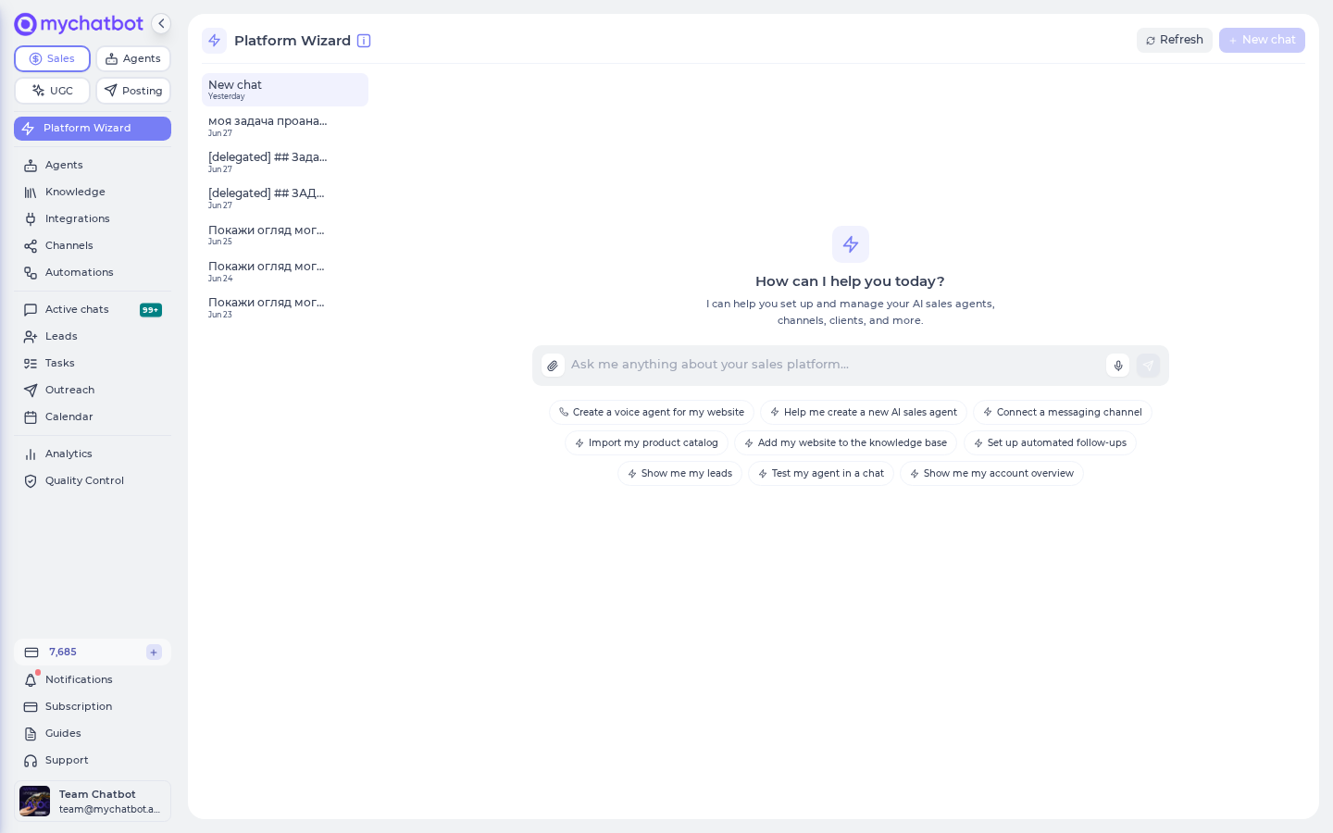Open the "[delegated] ## ЗАД..." chat
The width and height of the screenshot is (1333, 833).
point(285,198)
